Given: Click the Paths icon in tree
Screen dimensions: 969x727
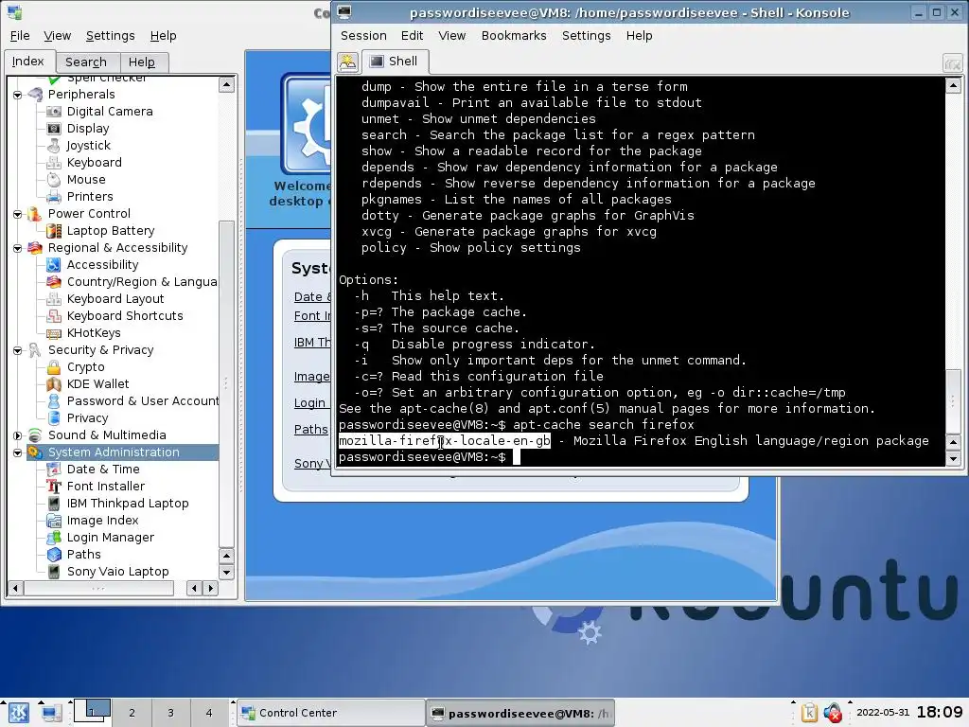Looking at the screenshot, I should [x=54, y=555].
